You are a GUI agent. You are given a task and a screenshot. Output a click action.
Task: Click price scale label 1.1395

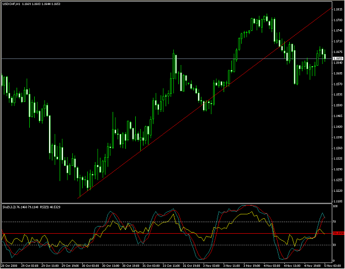pos(338,138)
